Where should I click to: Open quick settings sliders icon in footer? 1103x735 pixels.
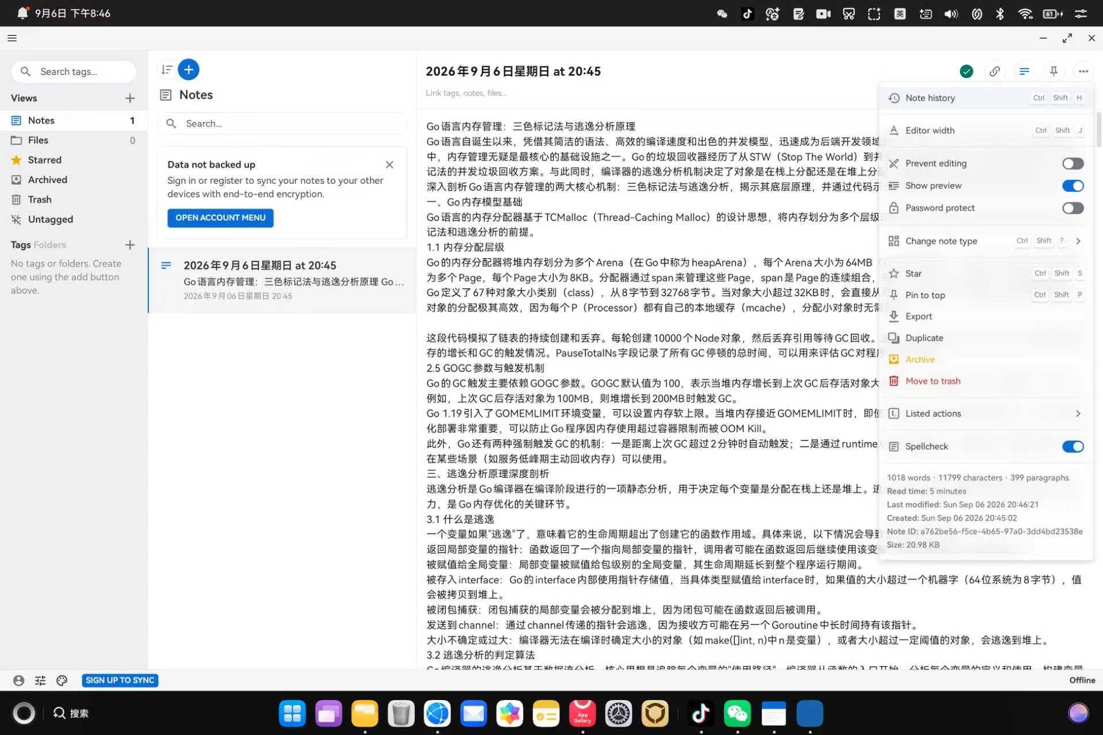point(40,680)
